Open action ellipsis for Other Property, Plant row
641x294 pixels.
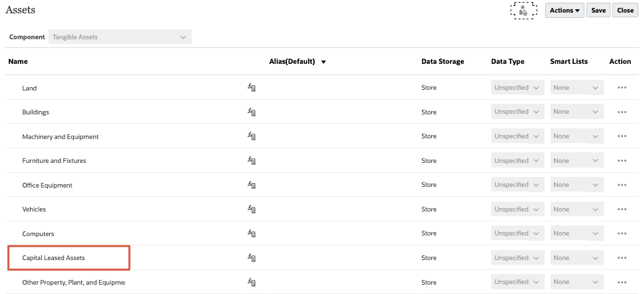point(622,282)
